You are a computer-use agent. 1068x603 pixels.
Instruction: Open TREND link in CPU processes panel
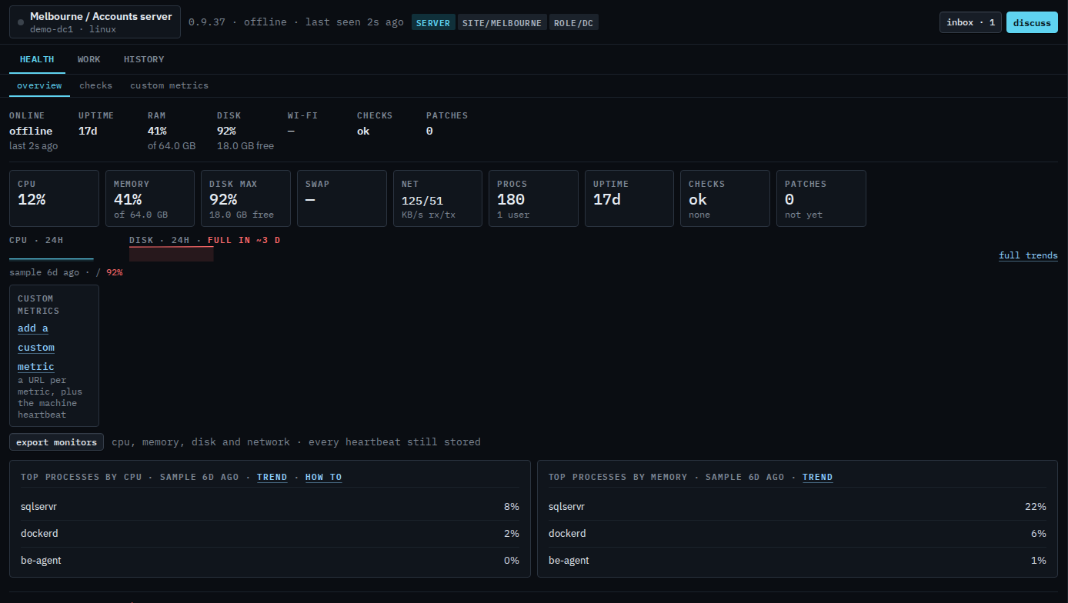click(272, 477)
